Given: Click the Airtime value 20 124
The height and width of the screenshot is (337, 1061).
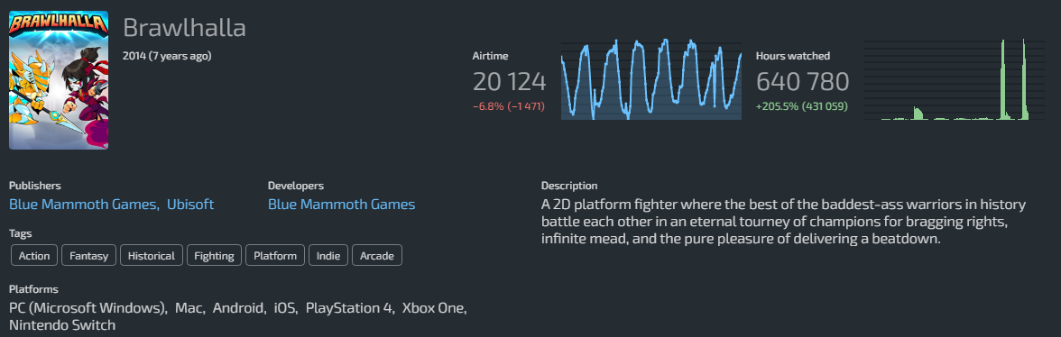Looking at the screenshot, I should click(x=509, y=82).
